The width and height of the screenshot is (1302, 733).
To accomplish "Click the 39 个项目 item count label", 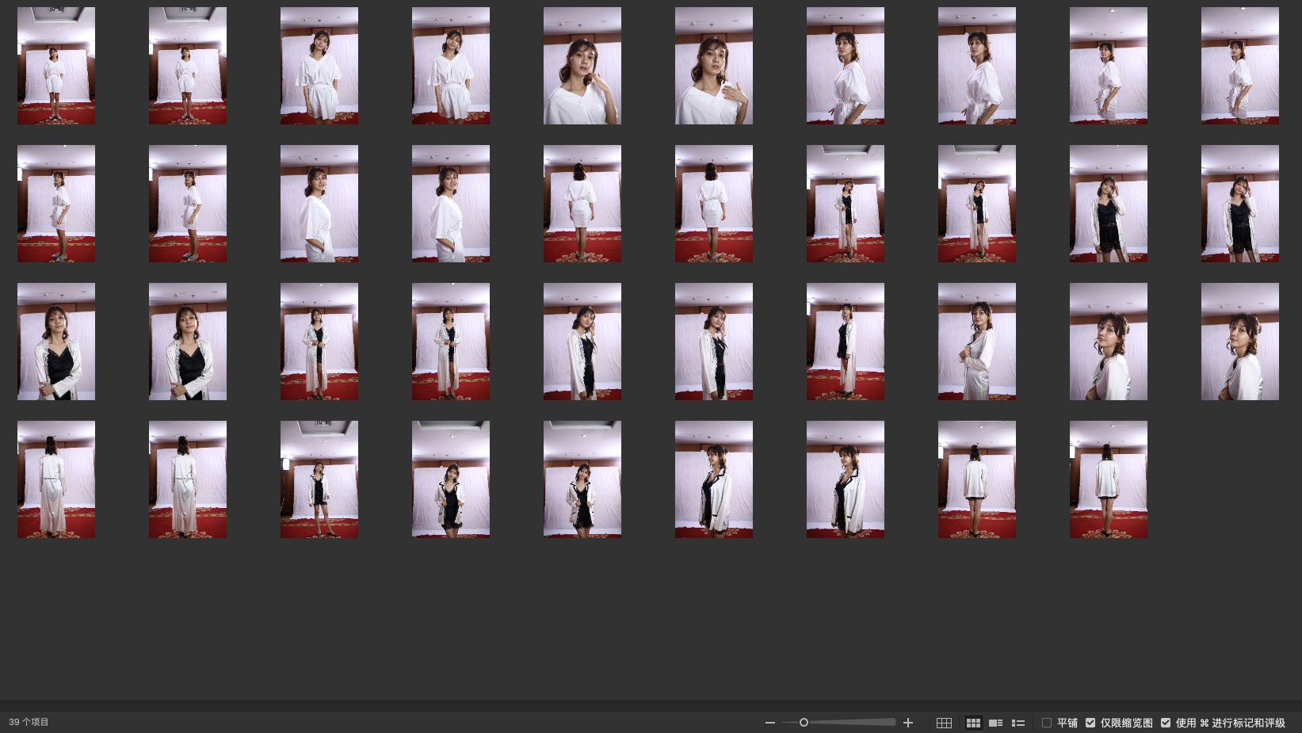I will 29,723.
